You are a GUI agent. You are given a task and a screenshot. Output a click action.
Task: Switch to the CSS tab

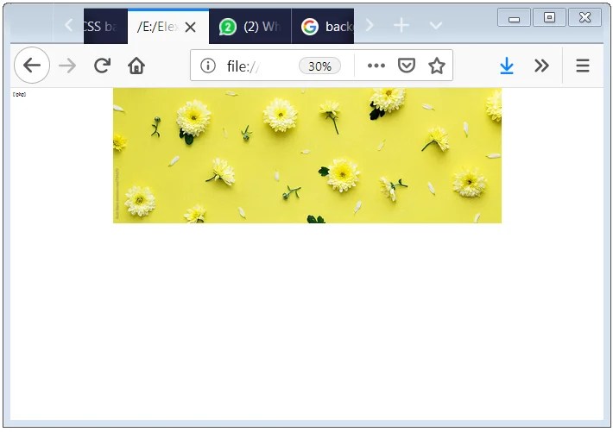pos(105,26)
